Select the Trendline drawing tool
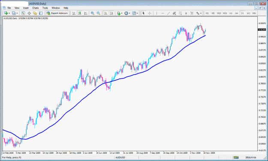The image size is (268, 161). 169,13
